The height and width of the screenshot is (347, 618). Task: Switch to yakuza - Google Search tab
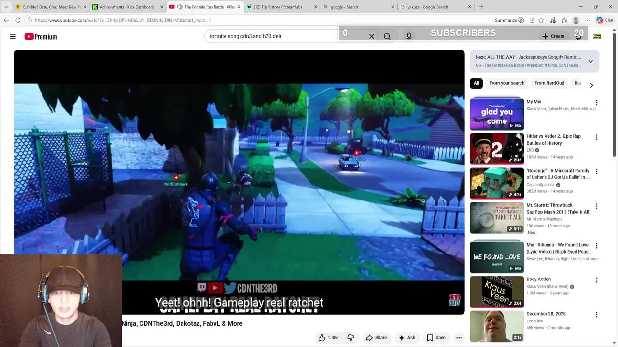[x=435, y=7]
